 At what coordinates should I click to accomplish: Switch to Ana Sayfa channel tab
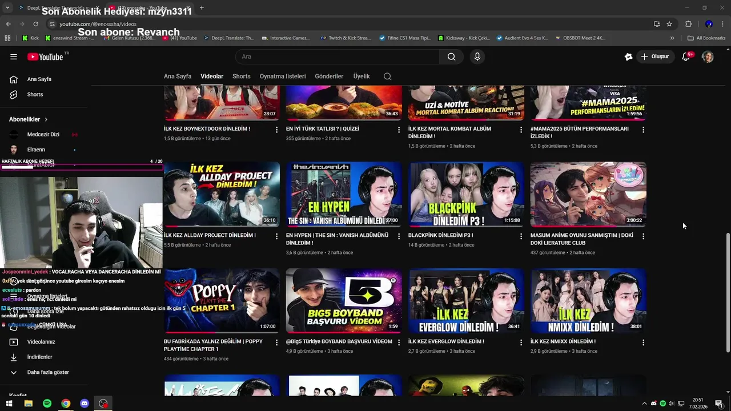pos(178,76)
